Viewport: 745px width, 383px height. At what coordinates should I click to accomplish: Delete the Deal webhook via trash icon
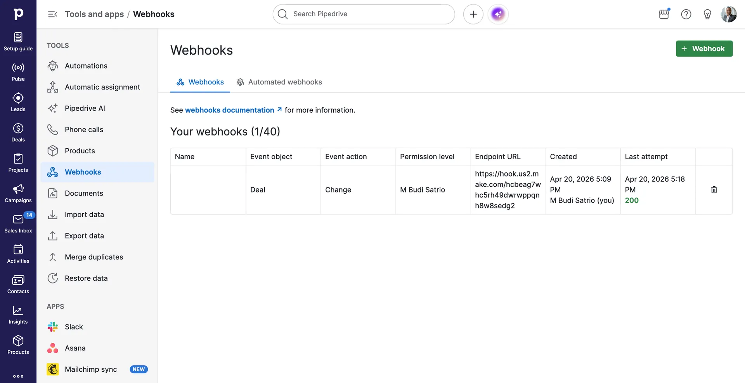tap(714, 190)
